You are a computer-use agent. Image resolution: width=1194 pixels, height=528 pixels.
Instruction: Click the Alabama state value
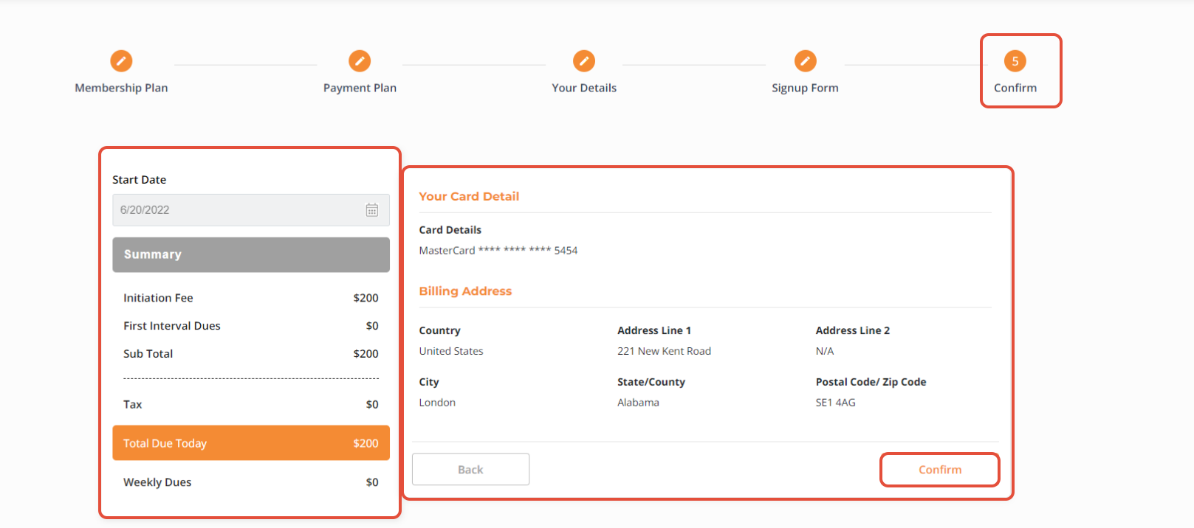tap(638, 403)
